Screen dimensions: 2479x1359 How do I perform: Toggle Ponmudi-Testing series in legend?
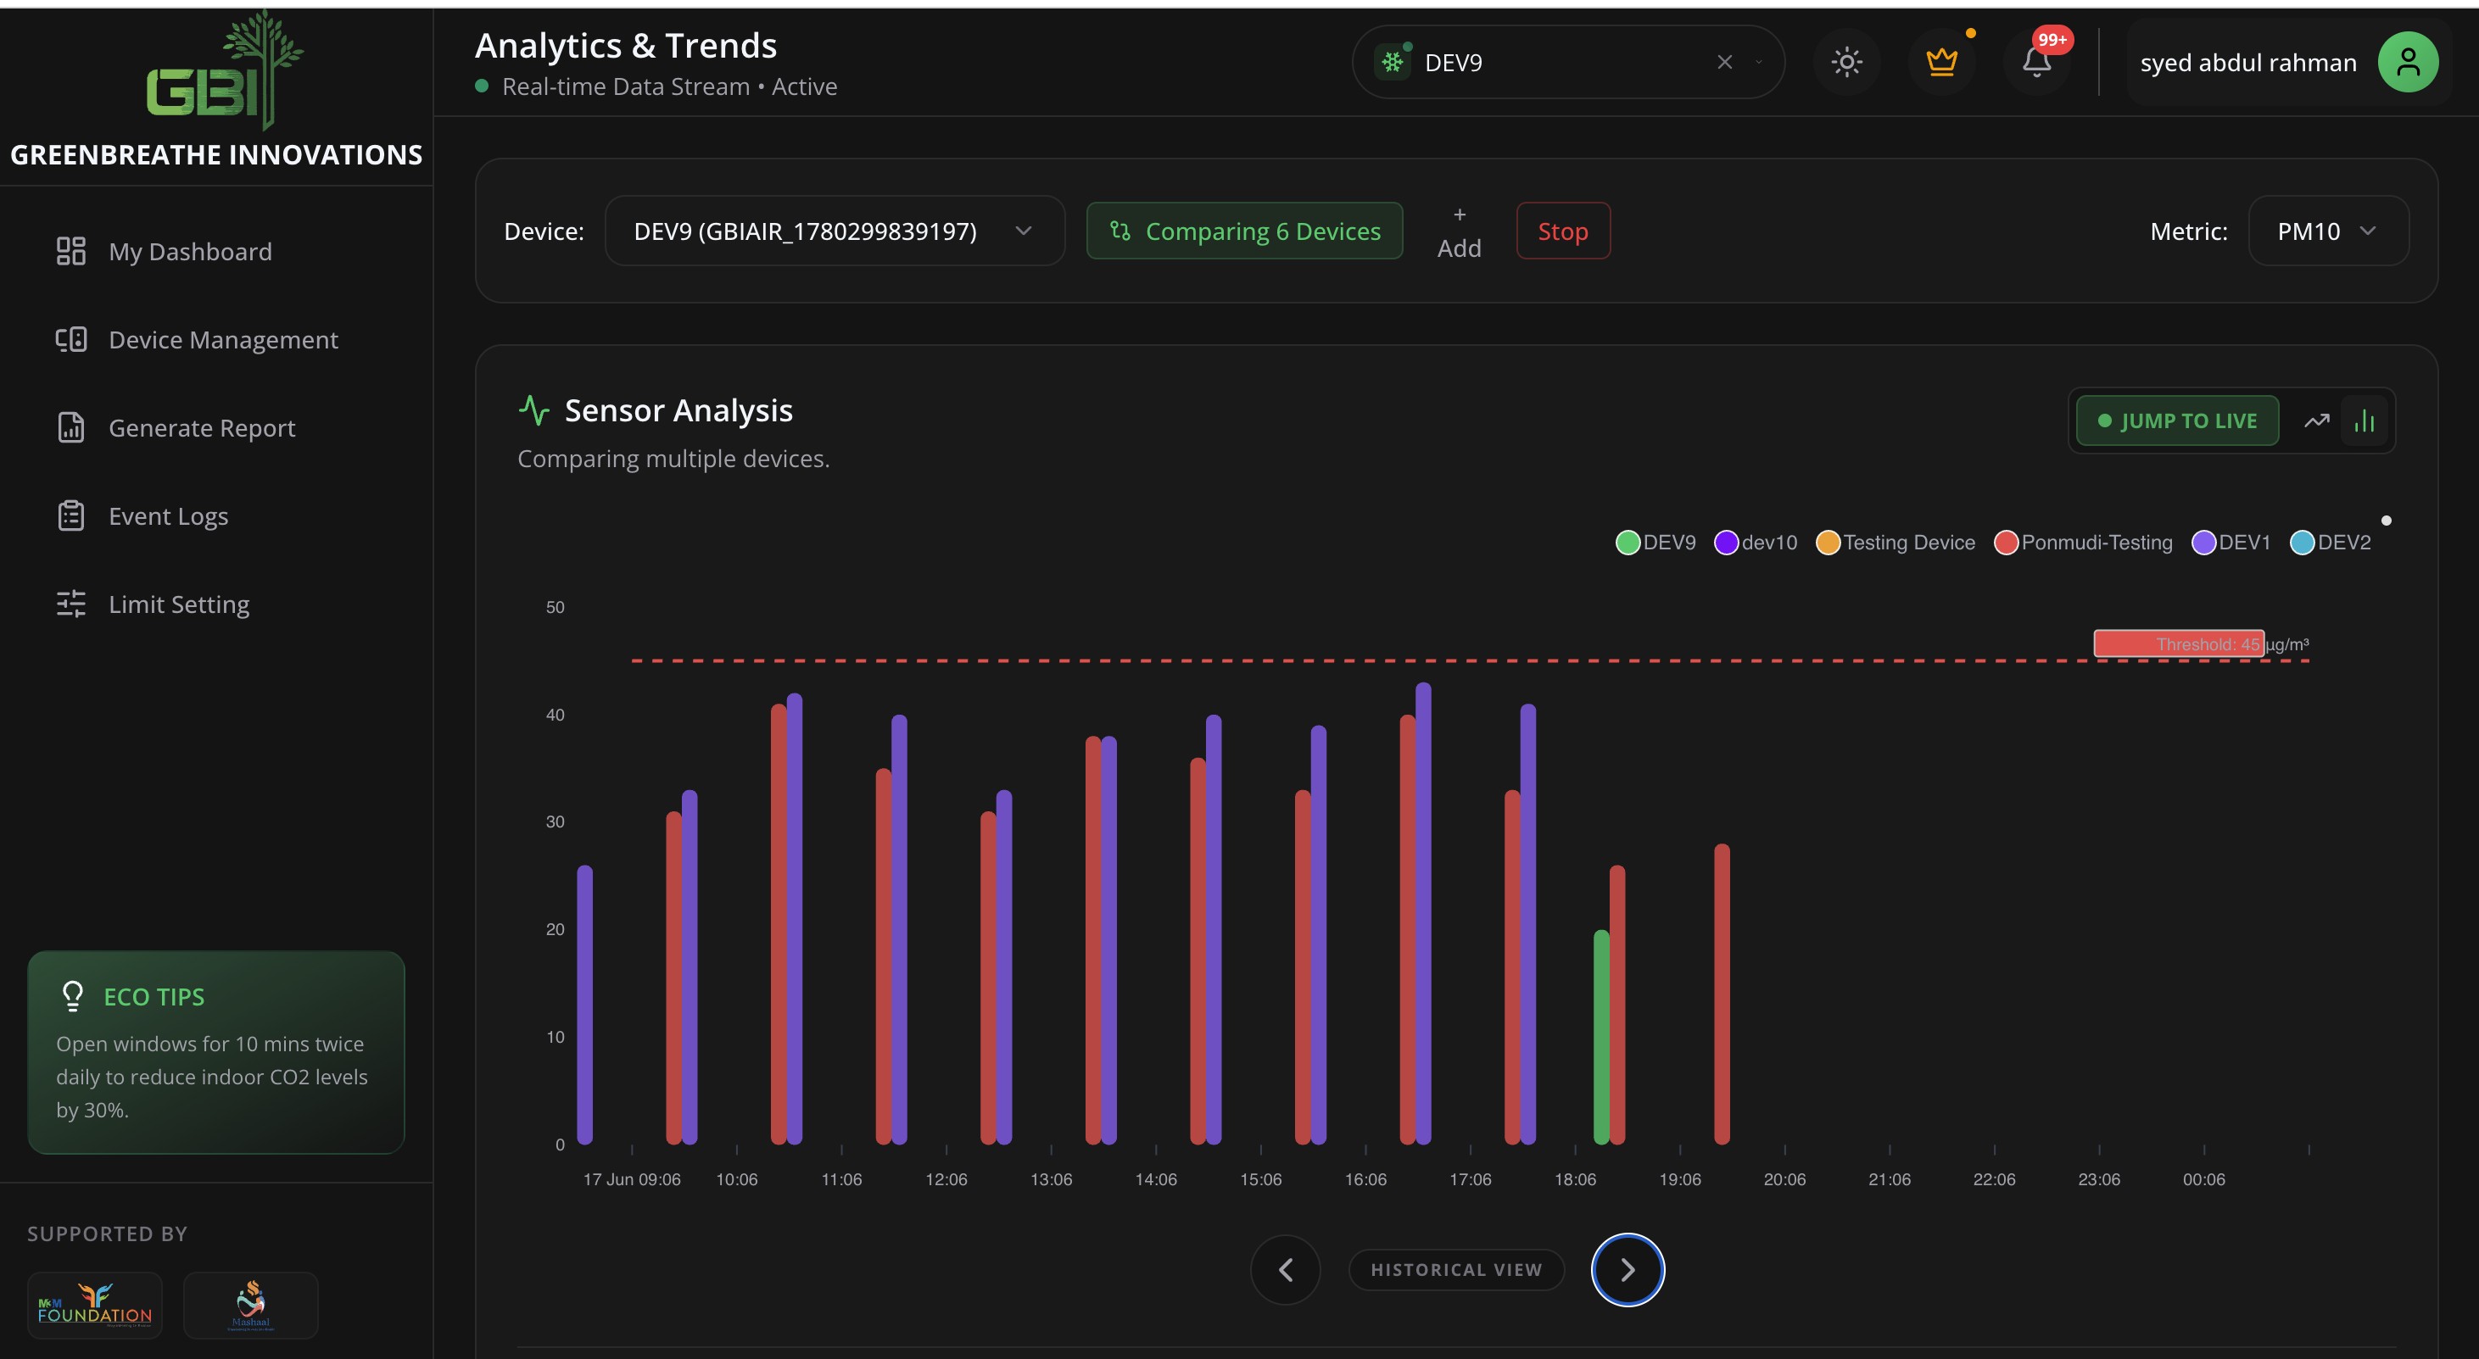(x=2084, y=543)
